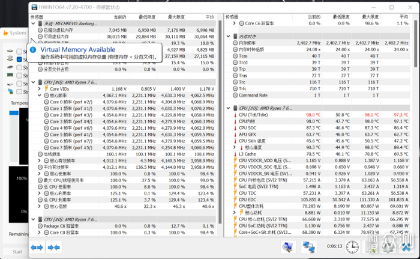Expand the Core VIDs row

click(40, 89)
